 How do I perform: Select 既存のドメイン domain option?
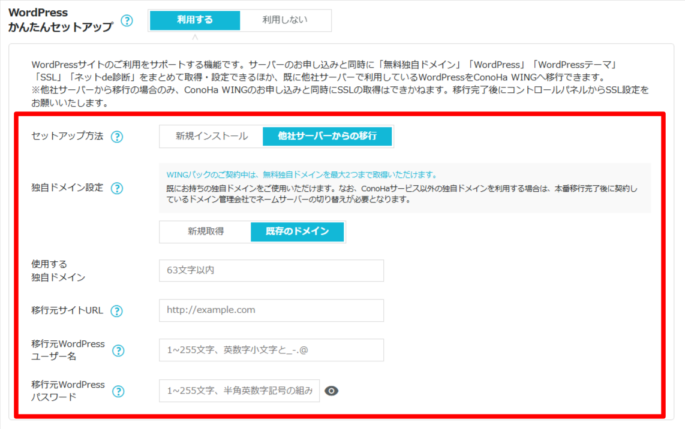tap(297, 231)
